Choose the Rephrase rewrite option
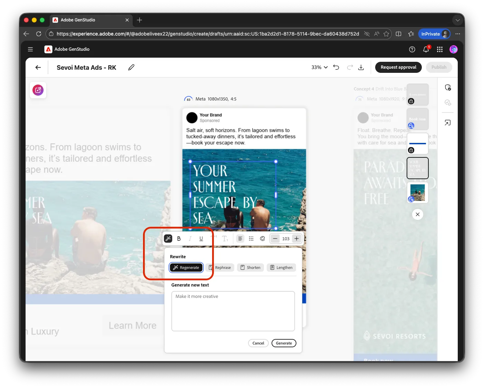The width and height of the screenshot is (484, 388). pos(220,268)
